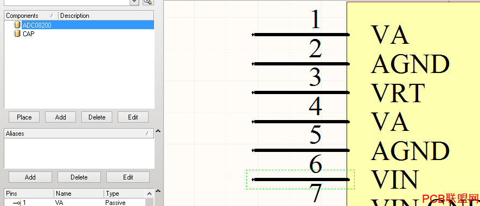The image size is (480, 206).
Task: Select pin 3 line on the schematic symbol
Action: (x=300, y=92)
